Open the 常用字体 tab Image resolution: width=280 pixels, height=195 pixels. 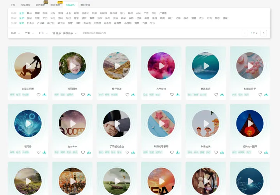coord(85,5)
